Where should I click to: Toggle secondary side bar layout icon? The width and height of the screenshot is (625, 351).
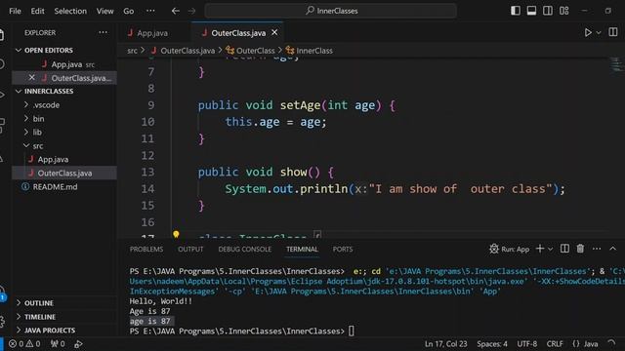(548, 11)
